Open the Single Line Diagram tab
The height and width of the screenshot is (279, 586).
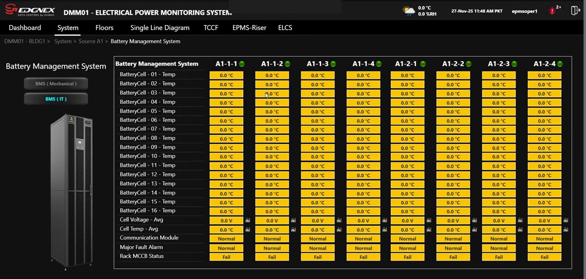(x=160, y=28)
